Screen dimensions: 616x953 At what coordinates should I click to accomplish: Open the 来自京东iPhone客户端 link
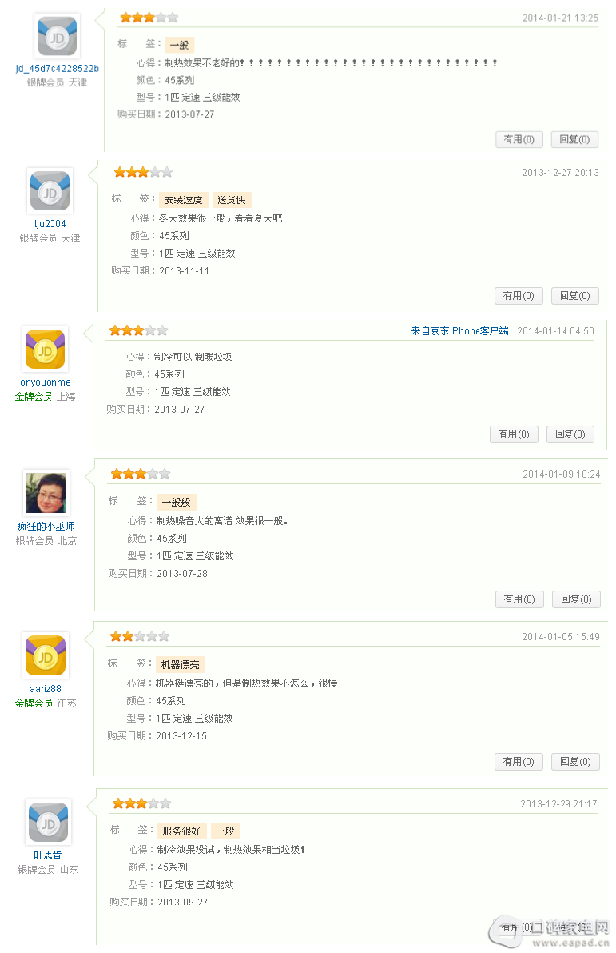[x=459, y=331]
